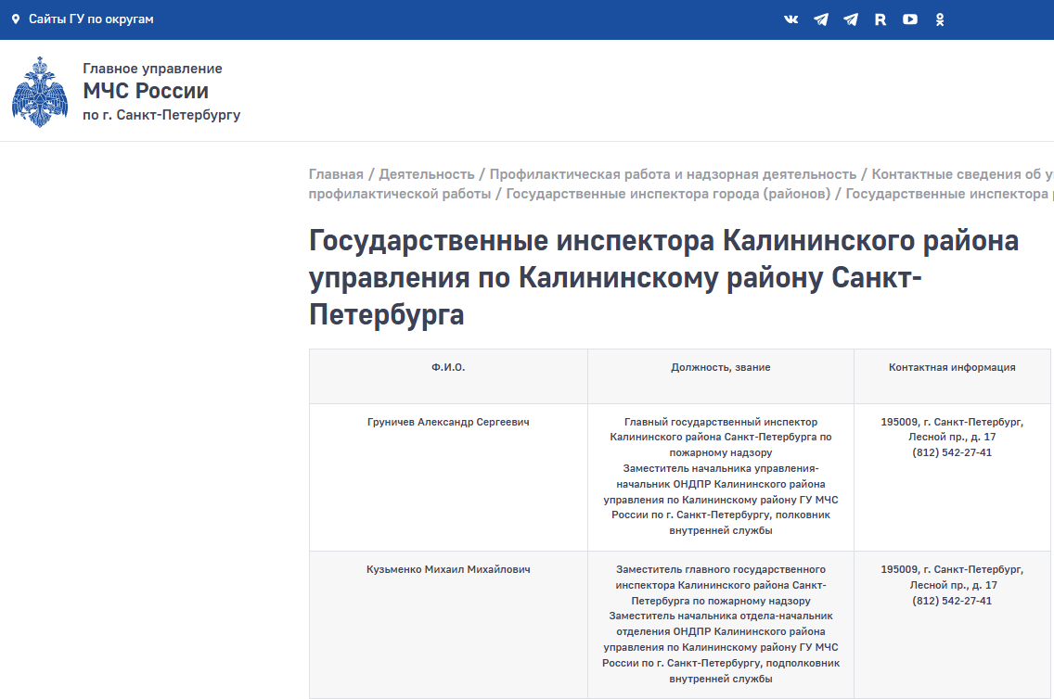The width and height of the screenshot is (1054, 699).
Task: Open Государственные инспектора города (районов) breadcrumb
Action: tap(668, 194)
